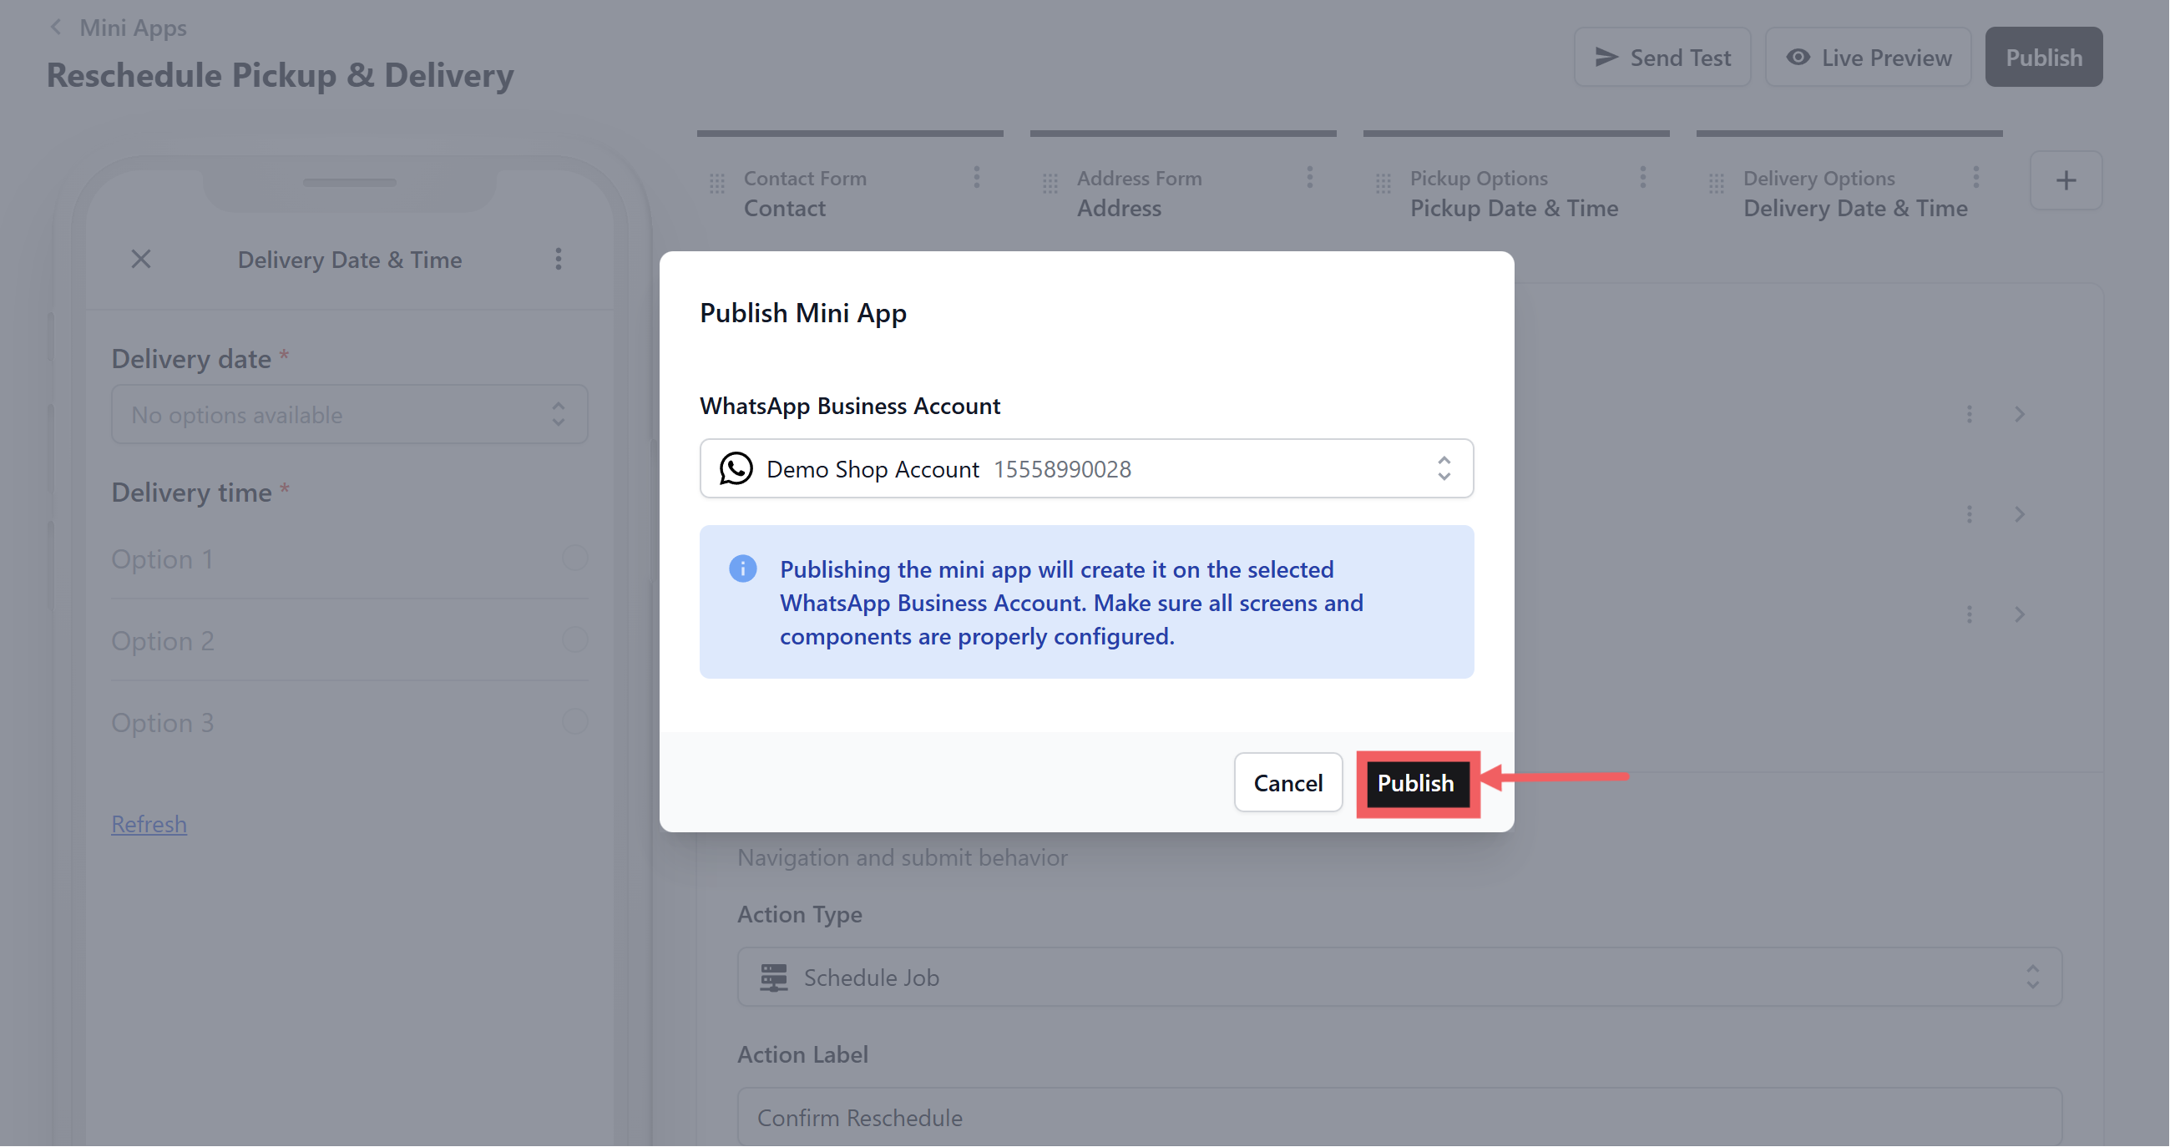
Task: Open Delivery Options kebab menu
Action: pyautogui.click(x=1975, y=178)
